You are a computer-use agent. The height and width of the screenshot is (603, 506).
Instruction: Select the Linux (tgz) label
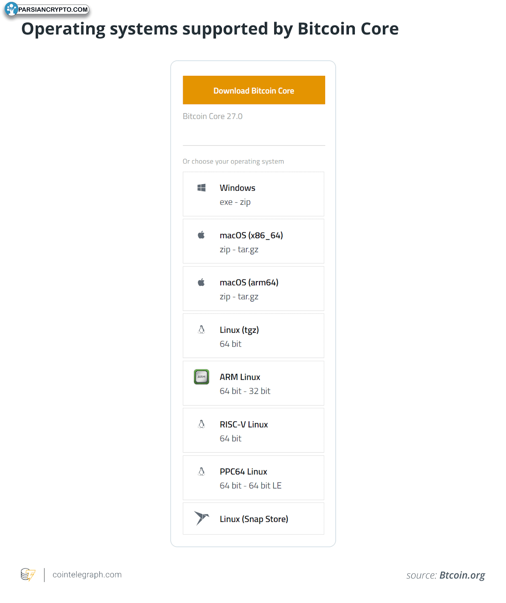point(239,330)
